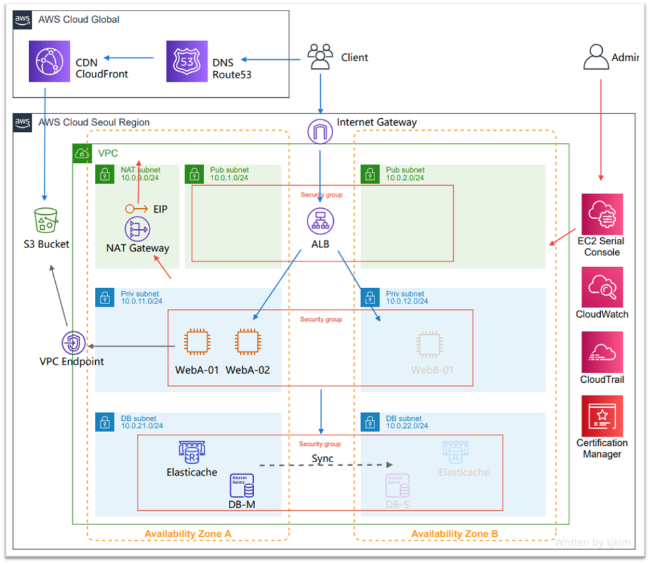Click the NAT Gateway icon
The width and height of the screenshot is (650, 564).
[x=136, y=230]
